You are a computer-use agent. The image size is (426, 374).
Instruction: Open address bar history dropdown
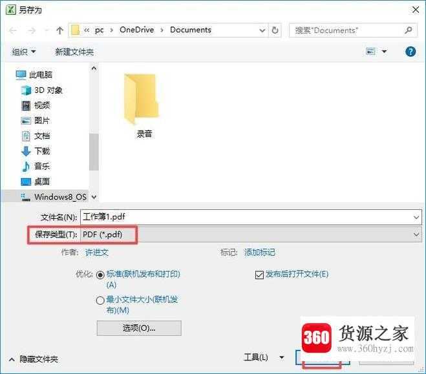[x=262, y=30]
